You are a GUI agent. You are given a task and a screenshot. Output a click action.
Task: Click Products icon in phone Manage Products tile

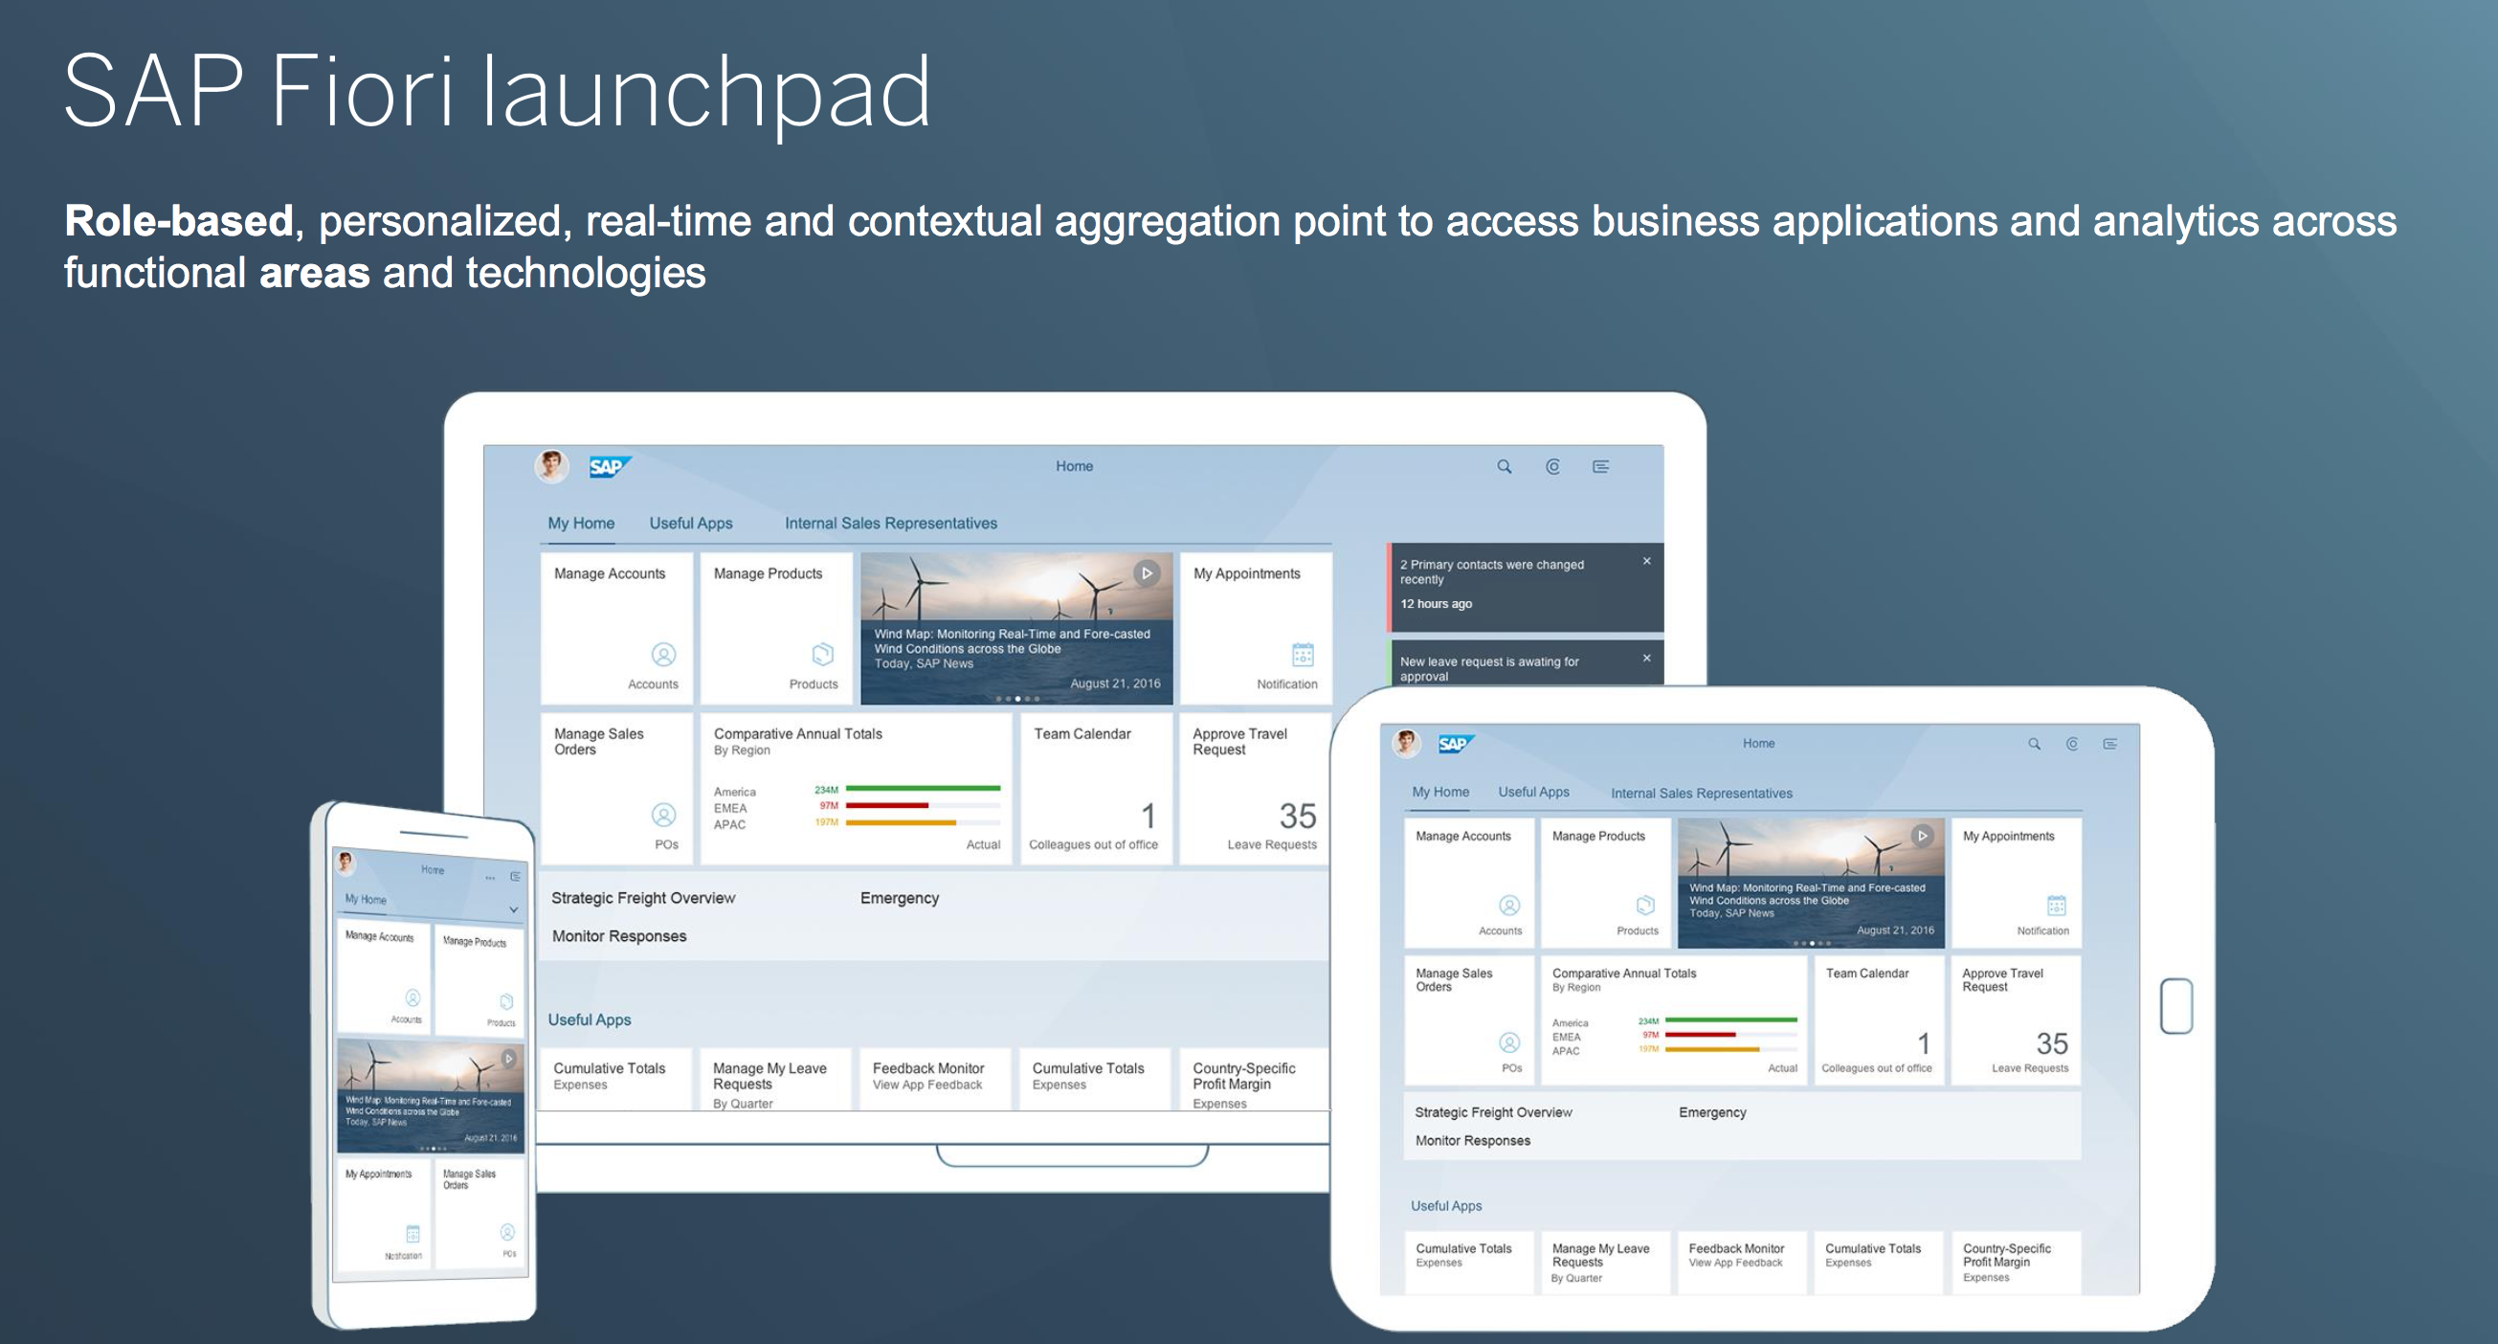[x=506, y=1001]
